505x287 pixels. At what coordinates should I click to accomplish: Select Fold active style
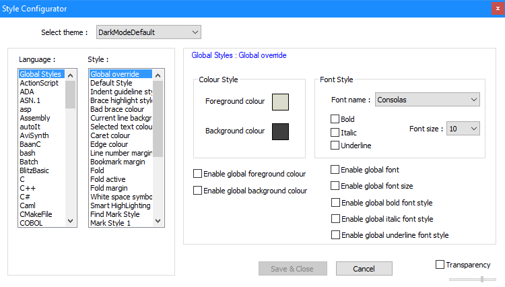coord(121,179)
